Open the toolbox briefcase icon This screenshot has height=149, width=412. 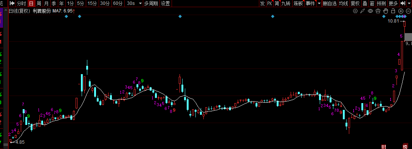pos(378,11)
